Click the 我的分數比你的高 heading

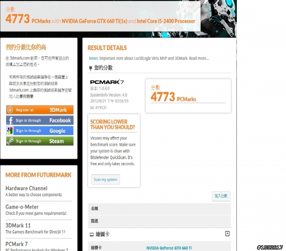pos(26,47)
